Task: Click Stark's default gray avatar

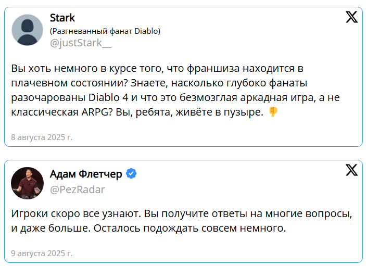Action: (x=27, y=30)
